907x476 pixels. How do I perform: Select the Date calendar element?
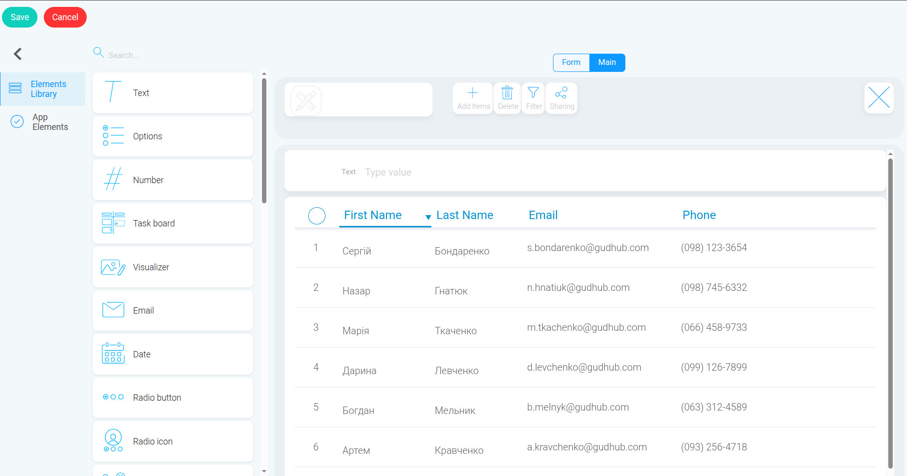point(173,354)
